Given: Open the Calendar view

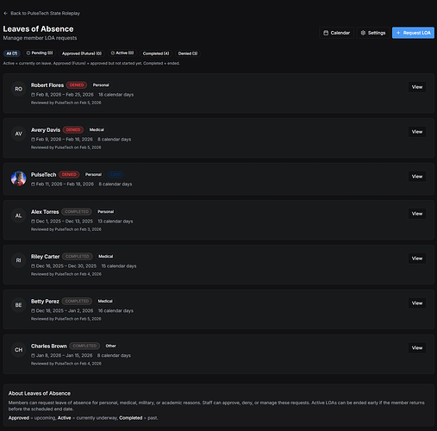Looking at the screenshot, I should pos(336,33).
